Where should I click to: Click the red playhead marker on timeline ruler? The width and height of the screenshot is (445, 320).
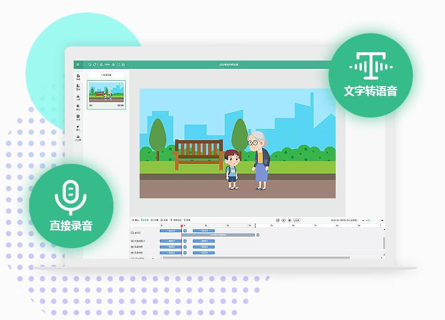tap(182, 226)
